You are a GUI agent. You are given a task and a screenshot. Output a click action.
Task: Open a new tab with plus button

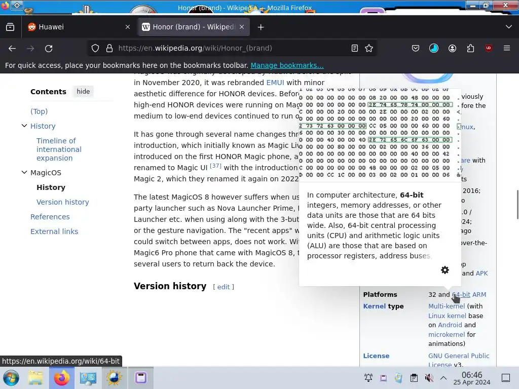(261, 27)
